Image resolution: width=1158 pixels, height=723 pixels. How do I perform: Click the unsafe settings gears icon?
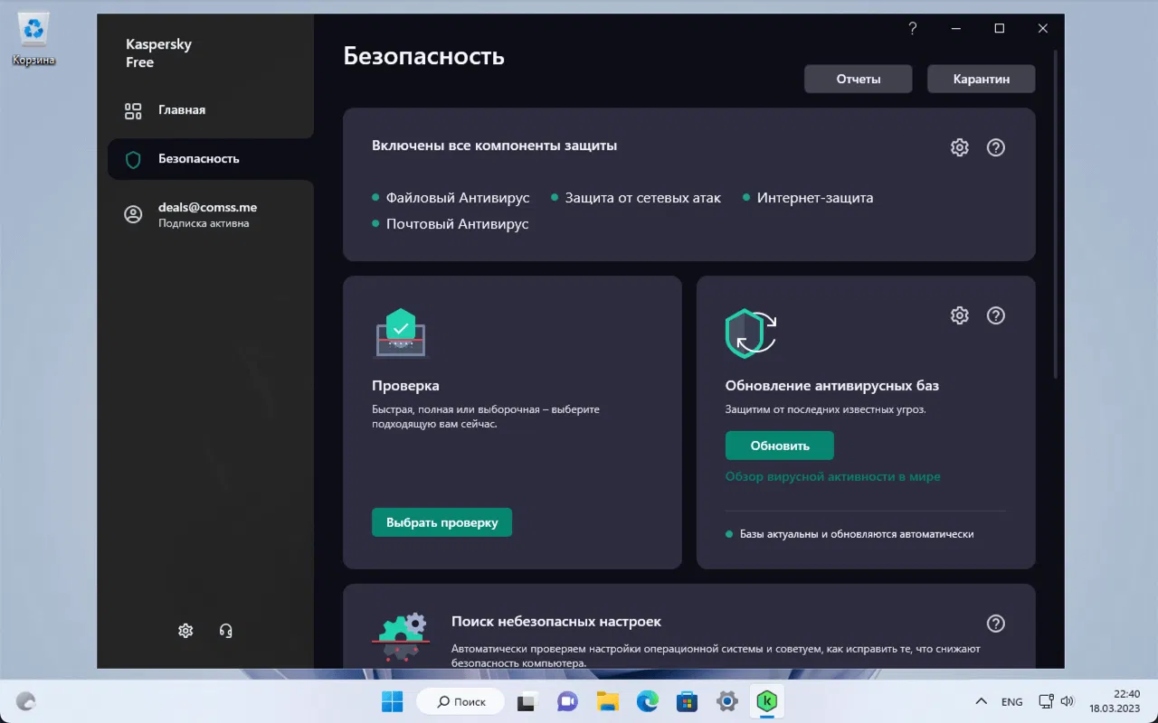click(400, 638)
